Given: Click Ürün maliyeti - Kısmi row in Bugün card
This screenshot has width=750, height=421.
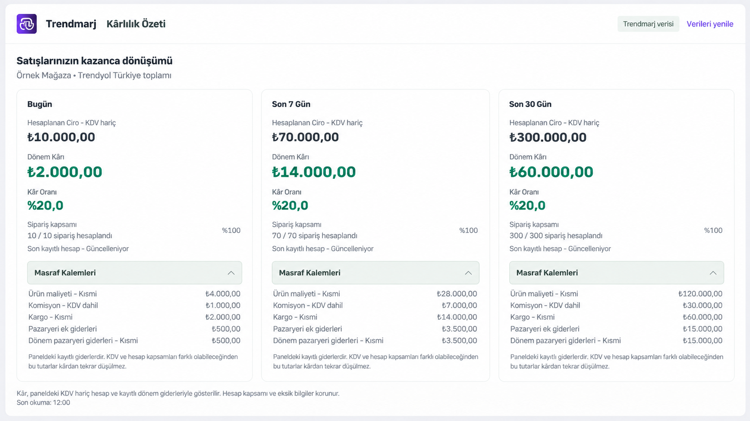Looking at the screenshot, I should pyautogui.click(x=134, y=294).
